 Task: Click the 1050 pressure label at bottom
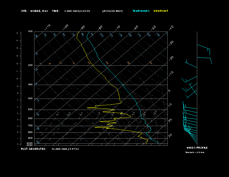(x=30, y=145)
